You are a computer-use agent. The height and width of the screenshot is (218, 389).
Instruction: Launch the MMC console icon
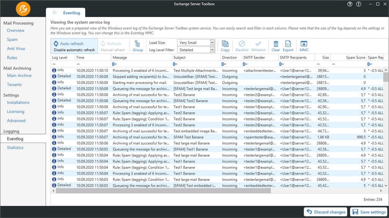point(304,45)
